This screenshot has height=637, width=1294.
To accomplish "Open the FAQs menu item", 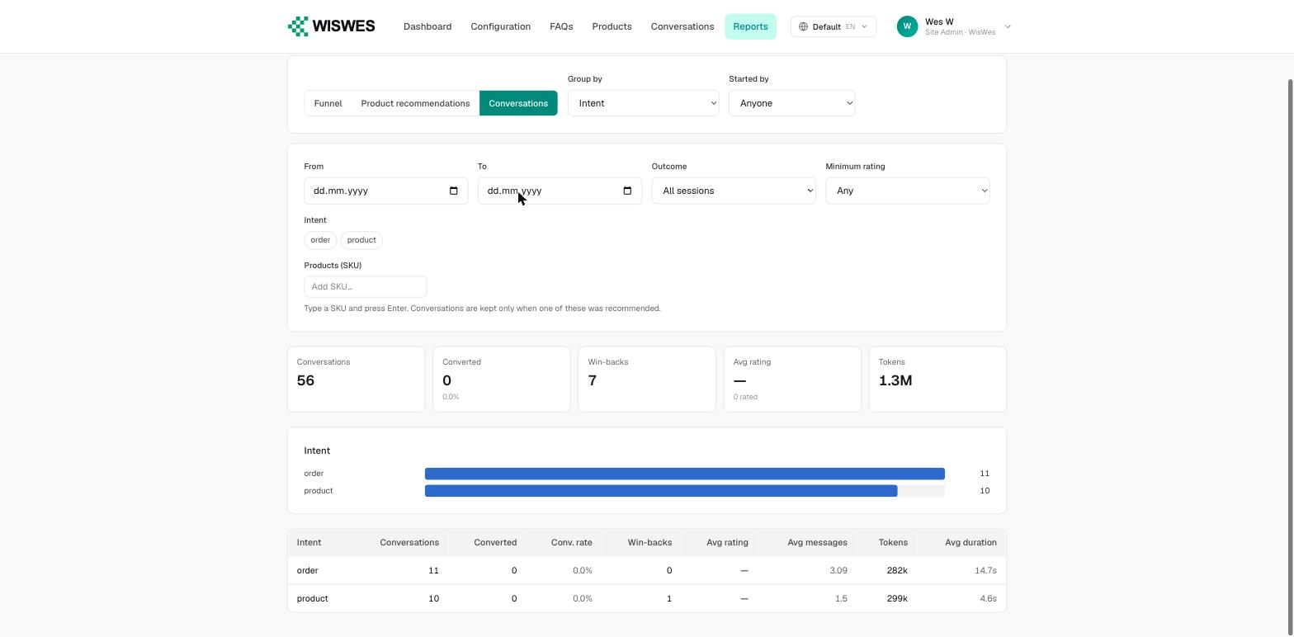I will coord(561,26).
